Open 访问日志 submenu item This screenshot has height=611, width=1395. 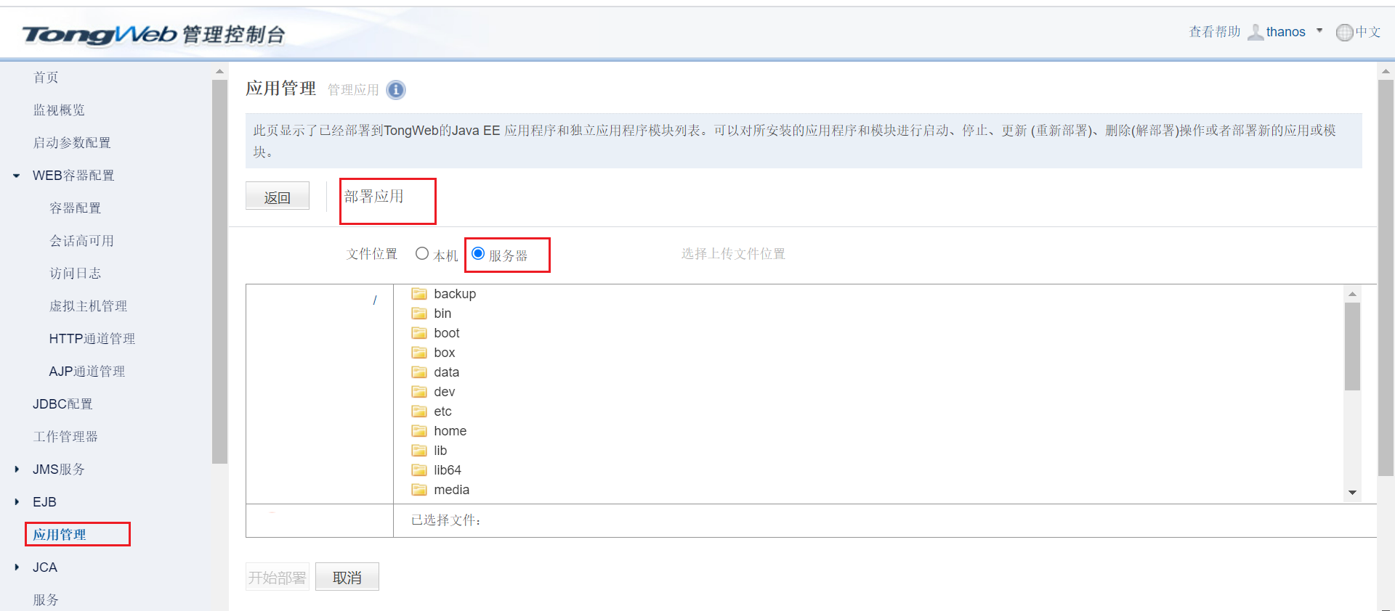click(76, 274)
